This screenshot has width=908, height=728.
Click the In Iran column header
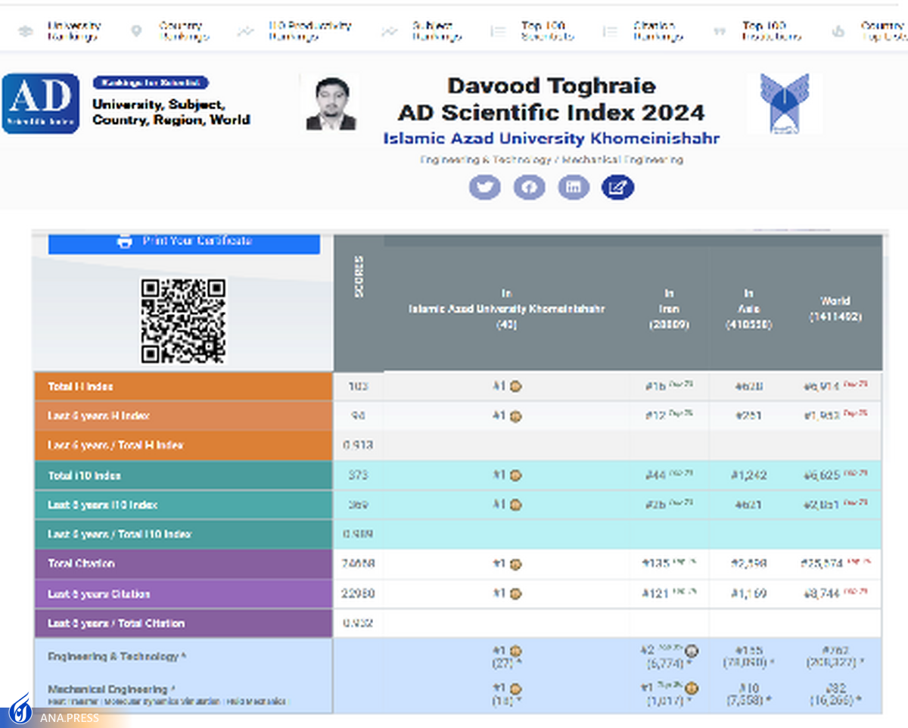click(x=669, y=309)
